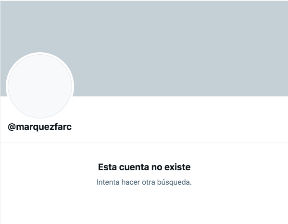Image resolution: width=288 pixels, height=224 pixels.
Task: Click the word 'Intenta' in the subtitle
Action: pyautogui.click(x=108, y=182)
